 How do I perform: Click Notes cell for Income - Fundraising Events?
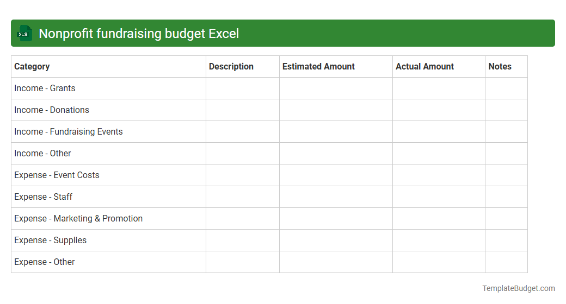coord(507,132)
